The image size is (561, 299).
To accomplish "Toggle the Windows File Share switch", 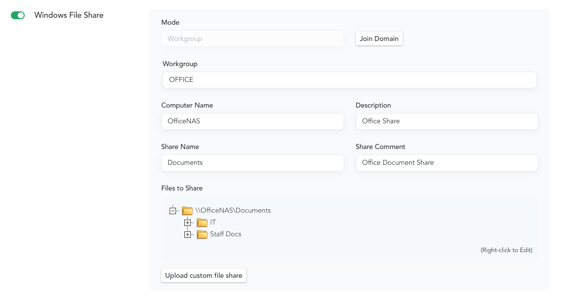I will tap(18, 15).
